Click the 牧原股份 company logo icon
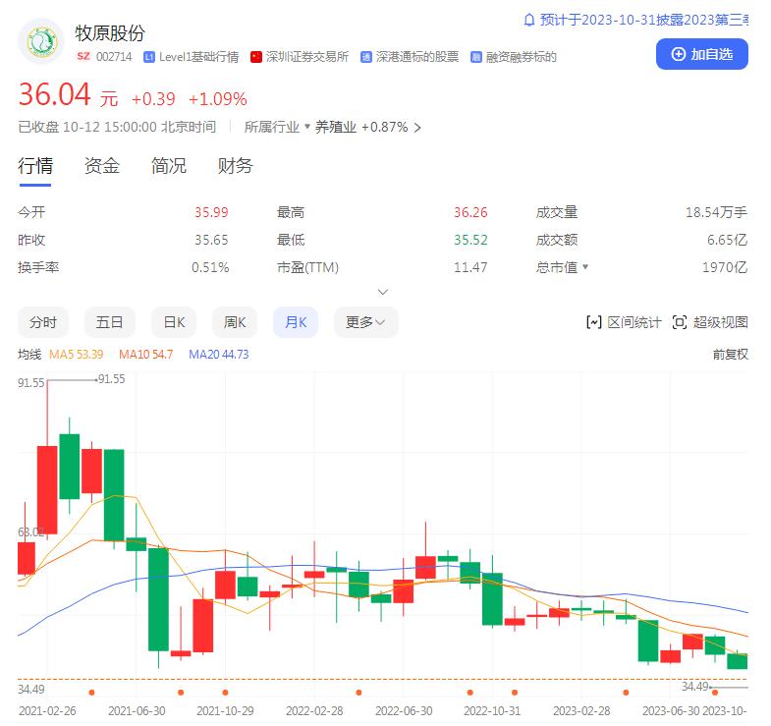Viewport: 771px width, 726px height. pyautogui.click(x=42, y=42)
